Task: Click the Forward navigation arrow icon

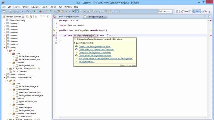Action: (116, 11)
